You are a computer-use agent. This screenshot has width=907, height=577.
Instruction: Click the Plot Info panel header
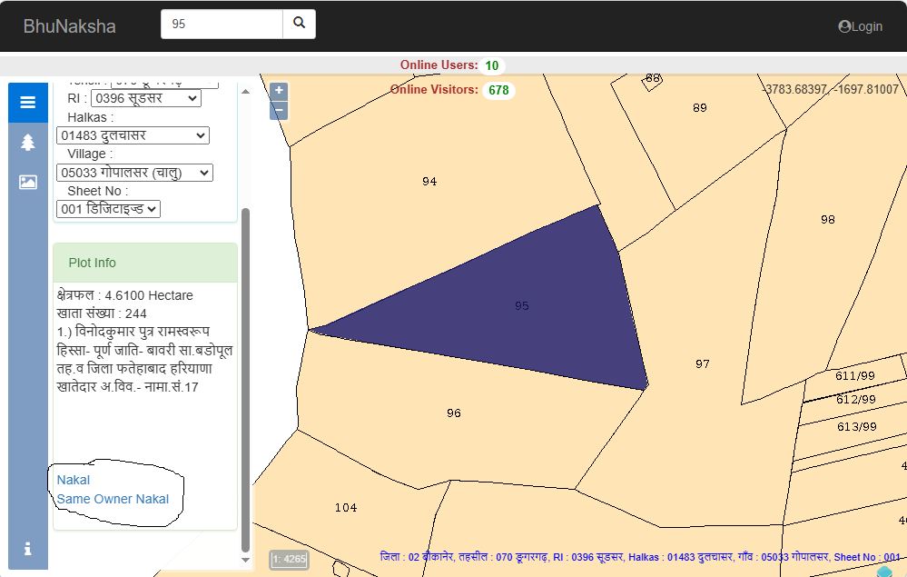tap(144, 263)
